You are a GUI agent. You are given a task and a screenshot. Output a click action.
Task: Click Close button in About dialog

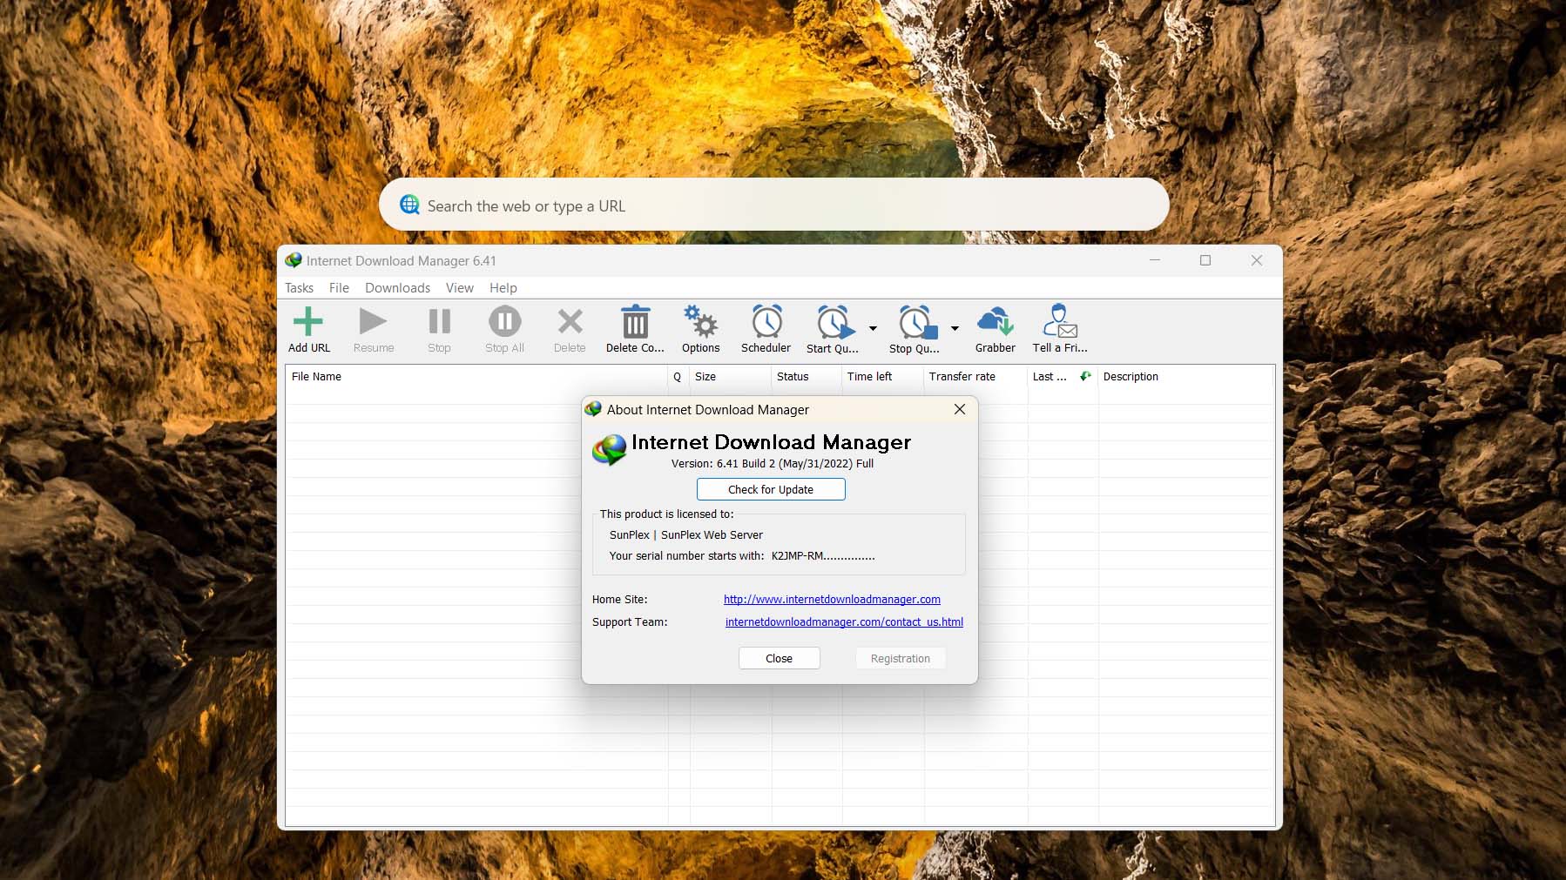click(x=779, y=658)
